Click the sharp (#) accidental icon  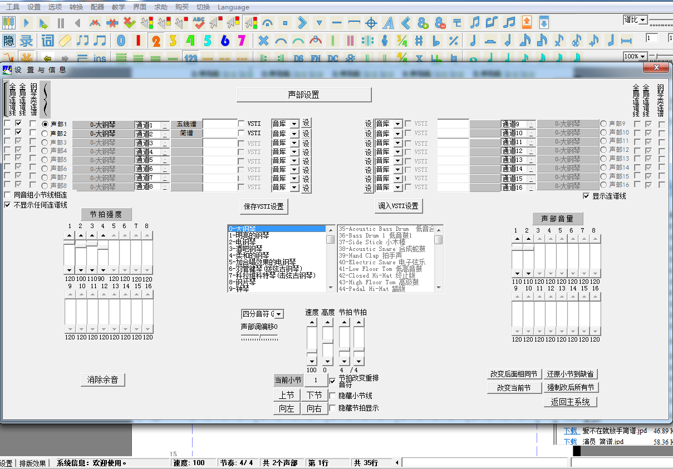coord(419,41)
